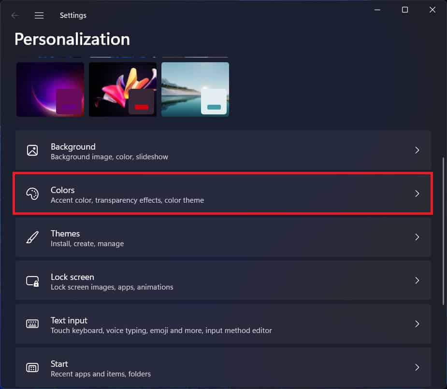This screenshot has width=447, height=389.
Task: Expand Colors settings via chevron
Action: [417, 194]
